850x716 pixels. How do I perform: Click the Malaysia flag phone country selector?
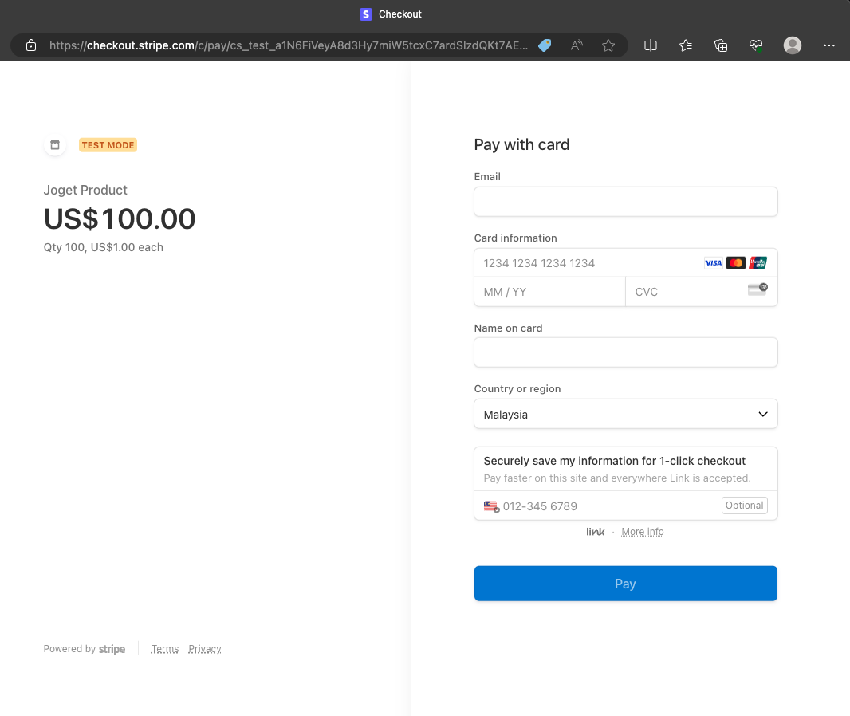click(x=491, y=506)
